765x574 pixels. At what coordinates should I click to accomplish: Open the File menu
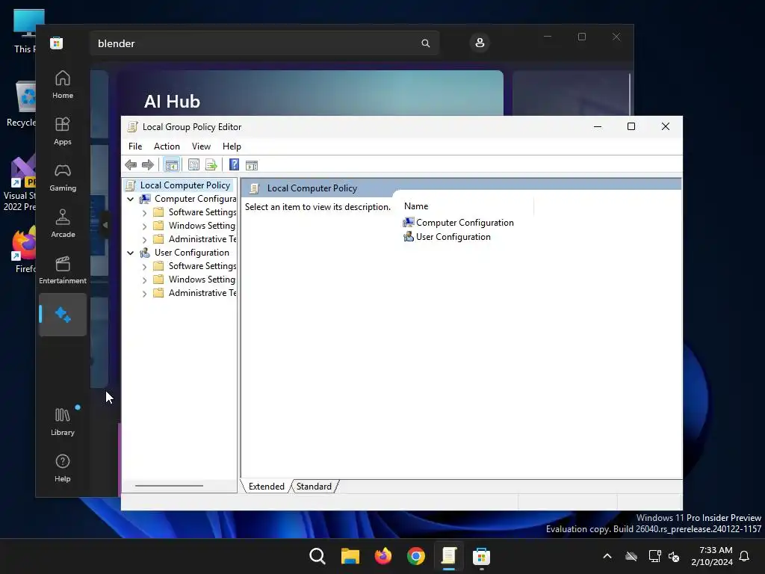click(135, 146)
